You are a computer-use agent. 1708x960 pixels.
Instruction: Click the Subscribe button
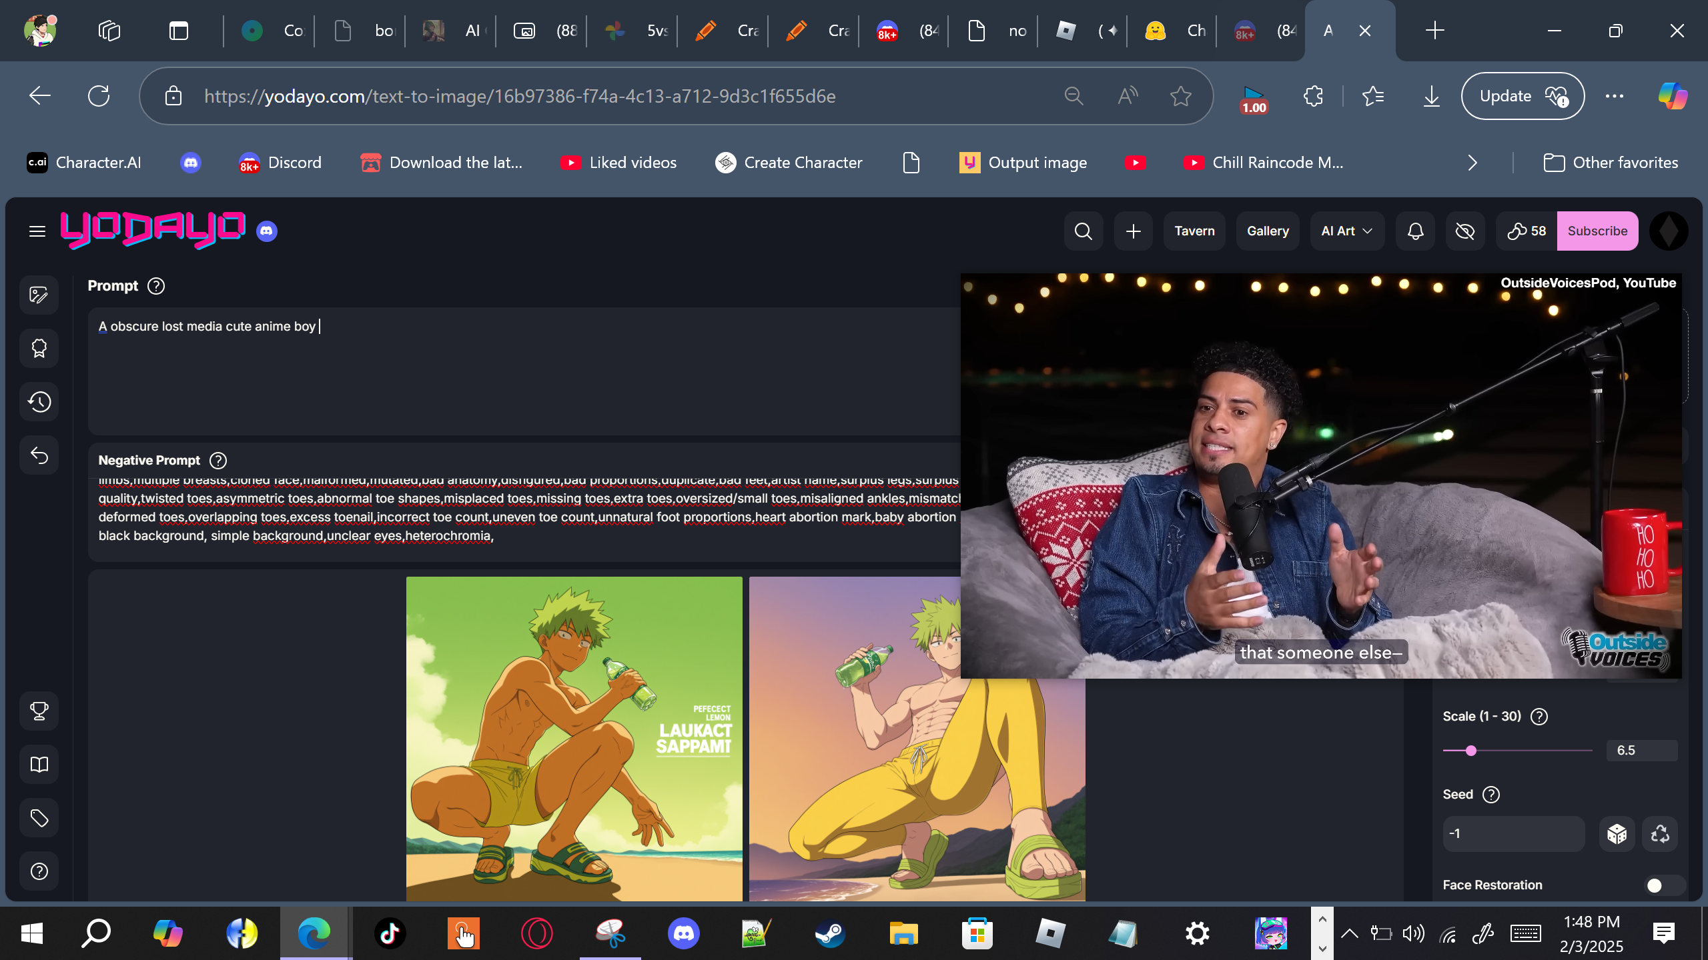[1597, 231]
